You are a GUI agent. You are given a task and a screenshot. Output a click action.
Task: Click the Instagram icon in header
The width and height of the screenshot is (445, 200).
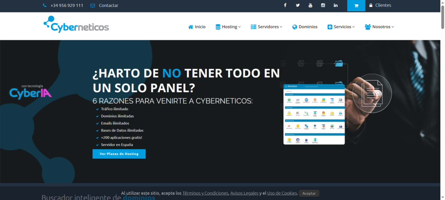pyautogui.click(x=323, y=5)
